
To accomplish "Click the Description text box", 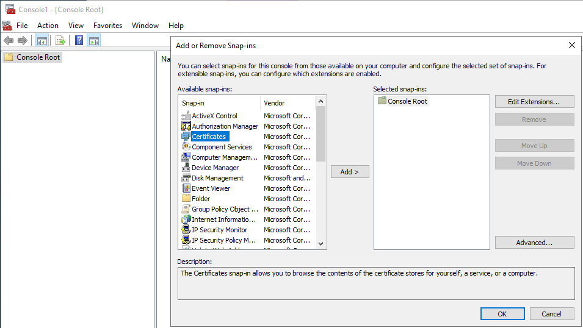I will point(376,283).
